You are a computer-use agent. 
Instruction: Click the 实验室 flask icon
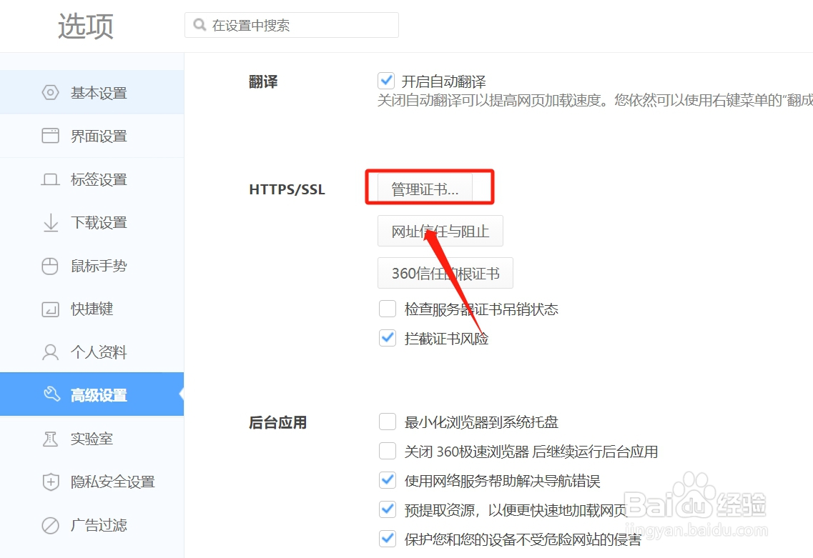pos(50,439)
